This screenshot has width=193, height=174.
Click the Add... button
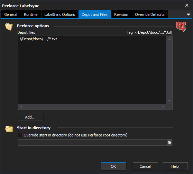coord(30,117)
